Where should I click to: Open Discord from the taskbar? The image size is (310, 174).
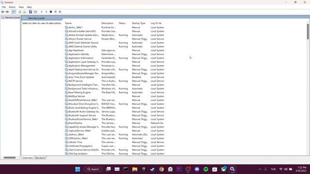click(x=197, y=169)
